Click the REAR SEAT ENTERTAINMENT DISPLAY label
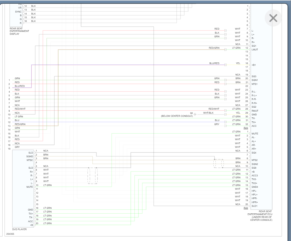291x241 pixels. 19,31
